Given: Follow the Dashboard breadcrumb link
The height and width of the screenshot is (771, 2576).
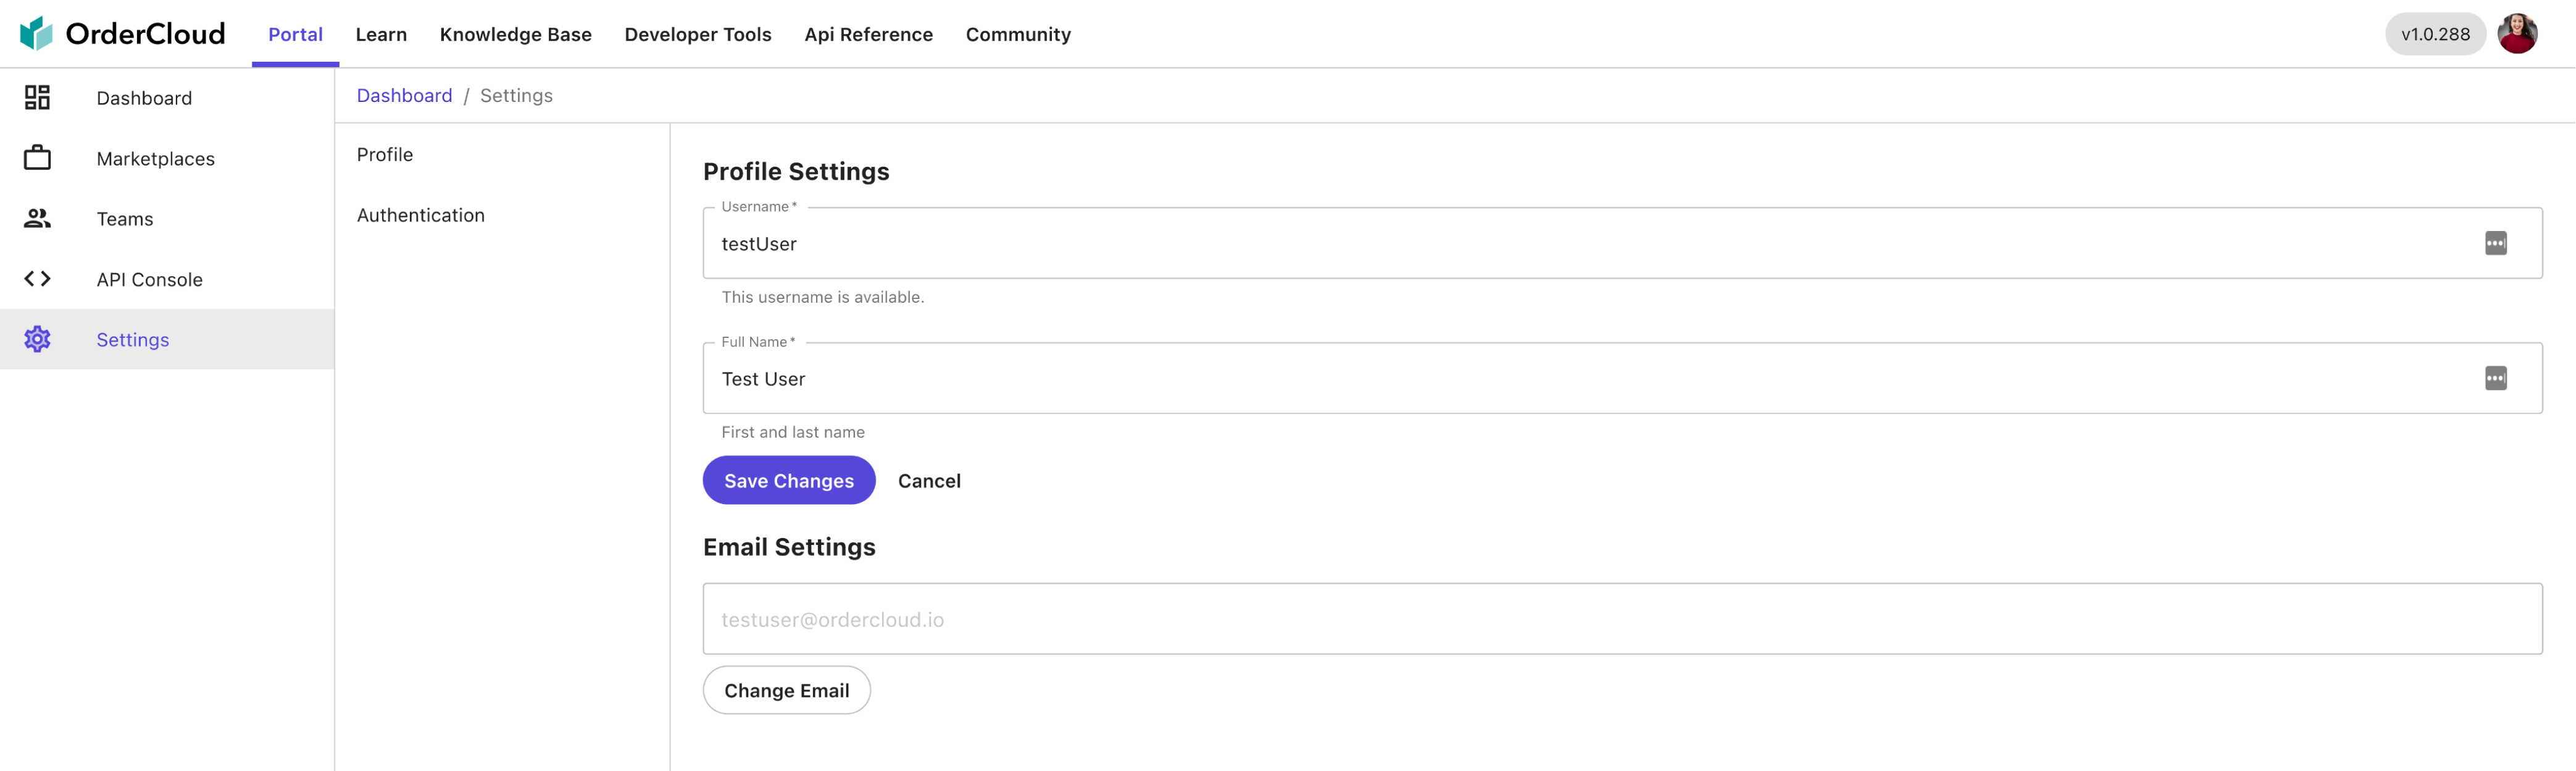Looking at the screenshot, I should click(x=404, y=95).
